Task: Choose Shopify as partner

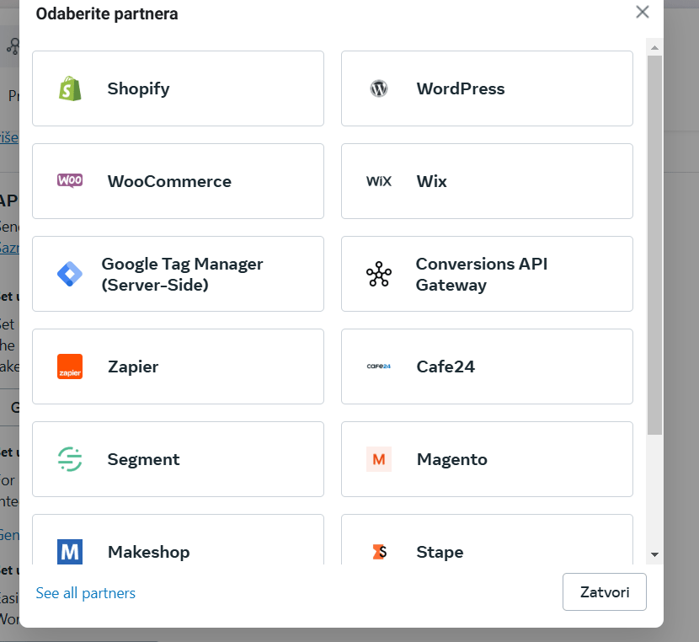Action: (x=178, y=88)
